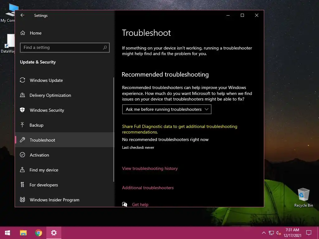Go back with the Settings back arrow
This screenshot has width=319, height=239.
point(22,15)
